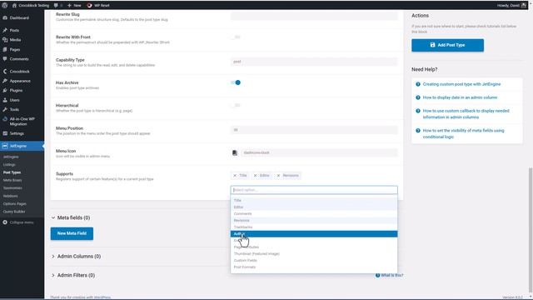Choose Page Attributes in Supports dropdown
Viewport: 533px width, 300px height.
314,247
